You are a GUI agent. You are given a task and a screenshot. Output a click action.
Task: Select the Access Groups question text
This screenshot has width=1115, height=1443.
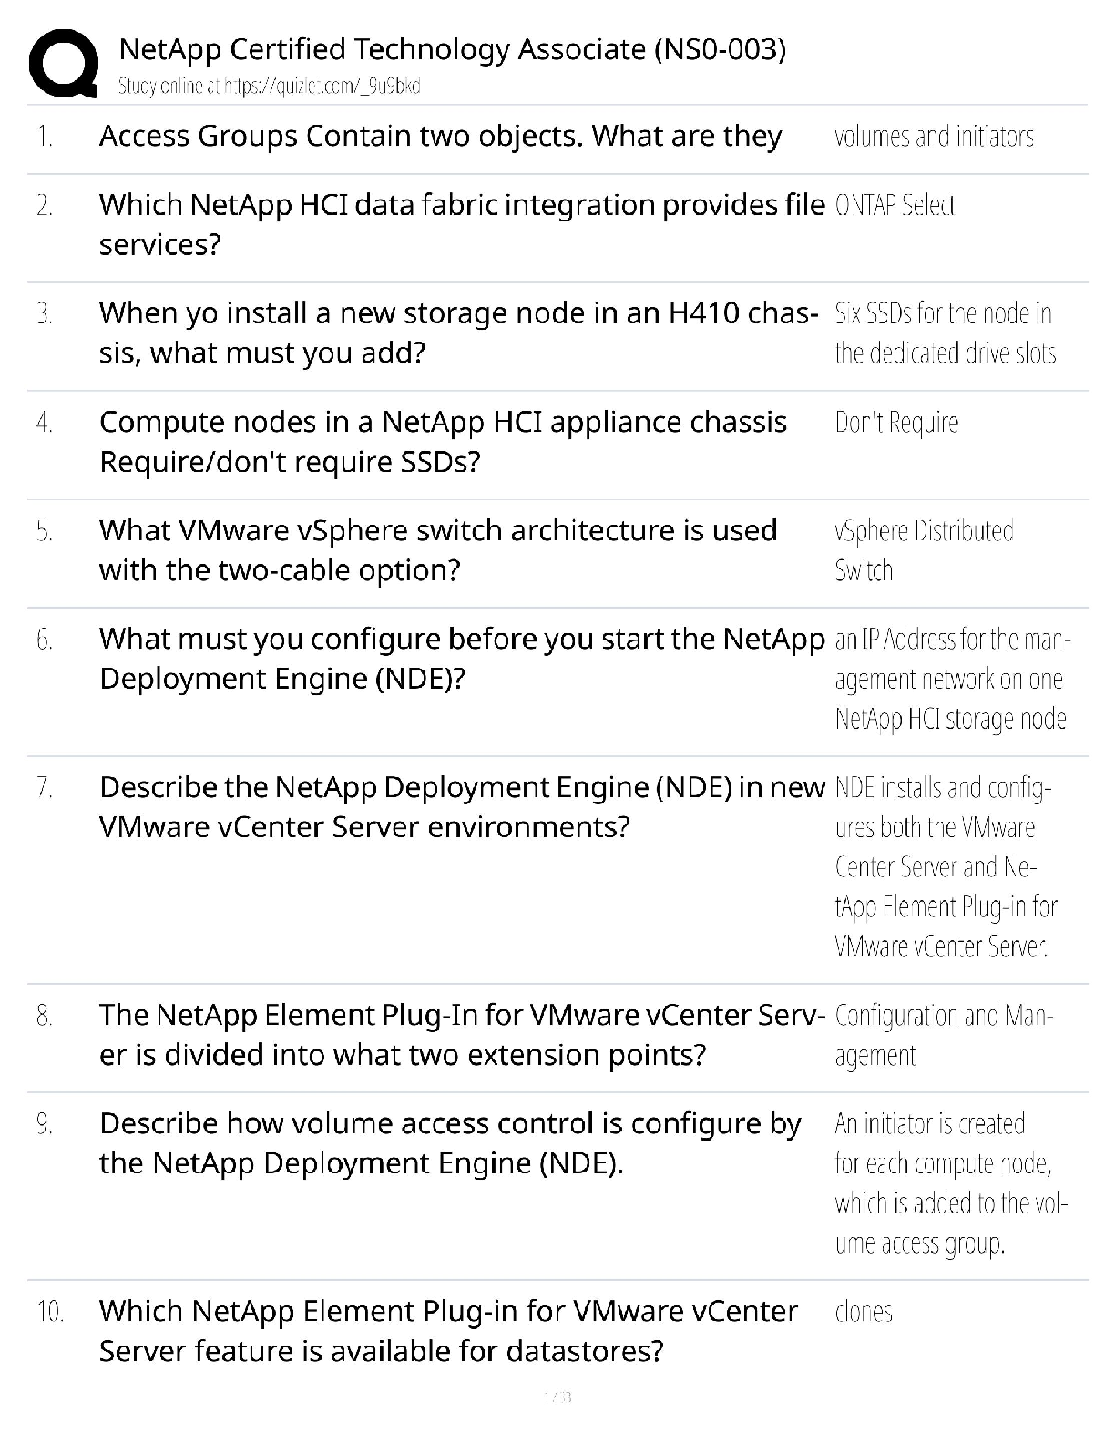[x=440, y=137]
